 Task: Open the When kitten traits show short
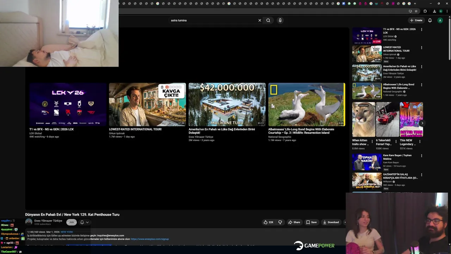coord(364,120)
